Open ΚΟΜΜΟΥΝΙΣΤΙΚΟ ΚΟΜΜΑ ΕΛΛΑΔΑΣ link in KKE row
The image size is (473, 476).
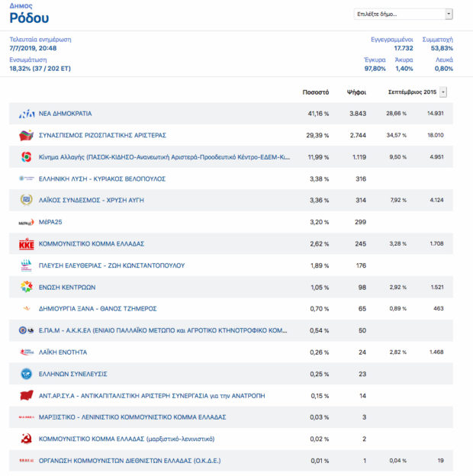tap(92, 244)
